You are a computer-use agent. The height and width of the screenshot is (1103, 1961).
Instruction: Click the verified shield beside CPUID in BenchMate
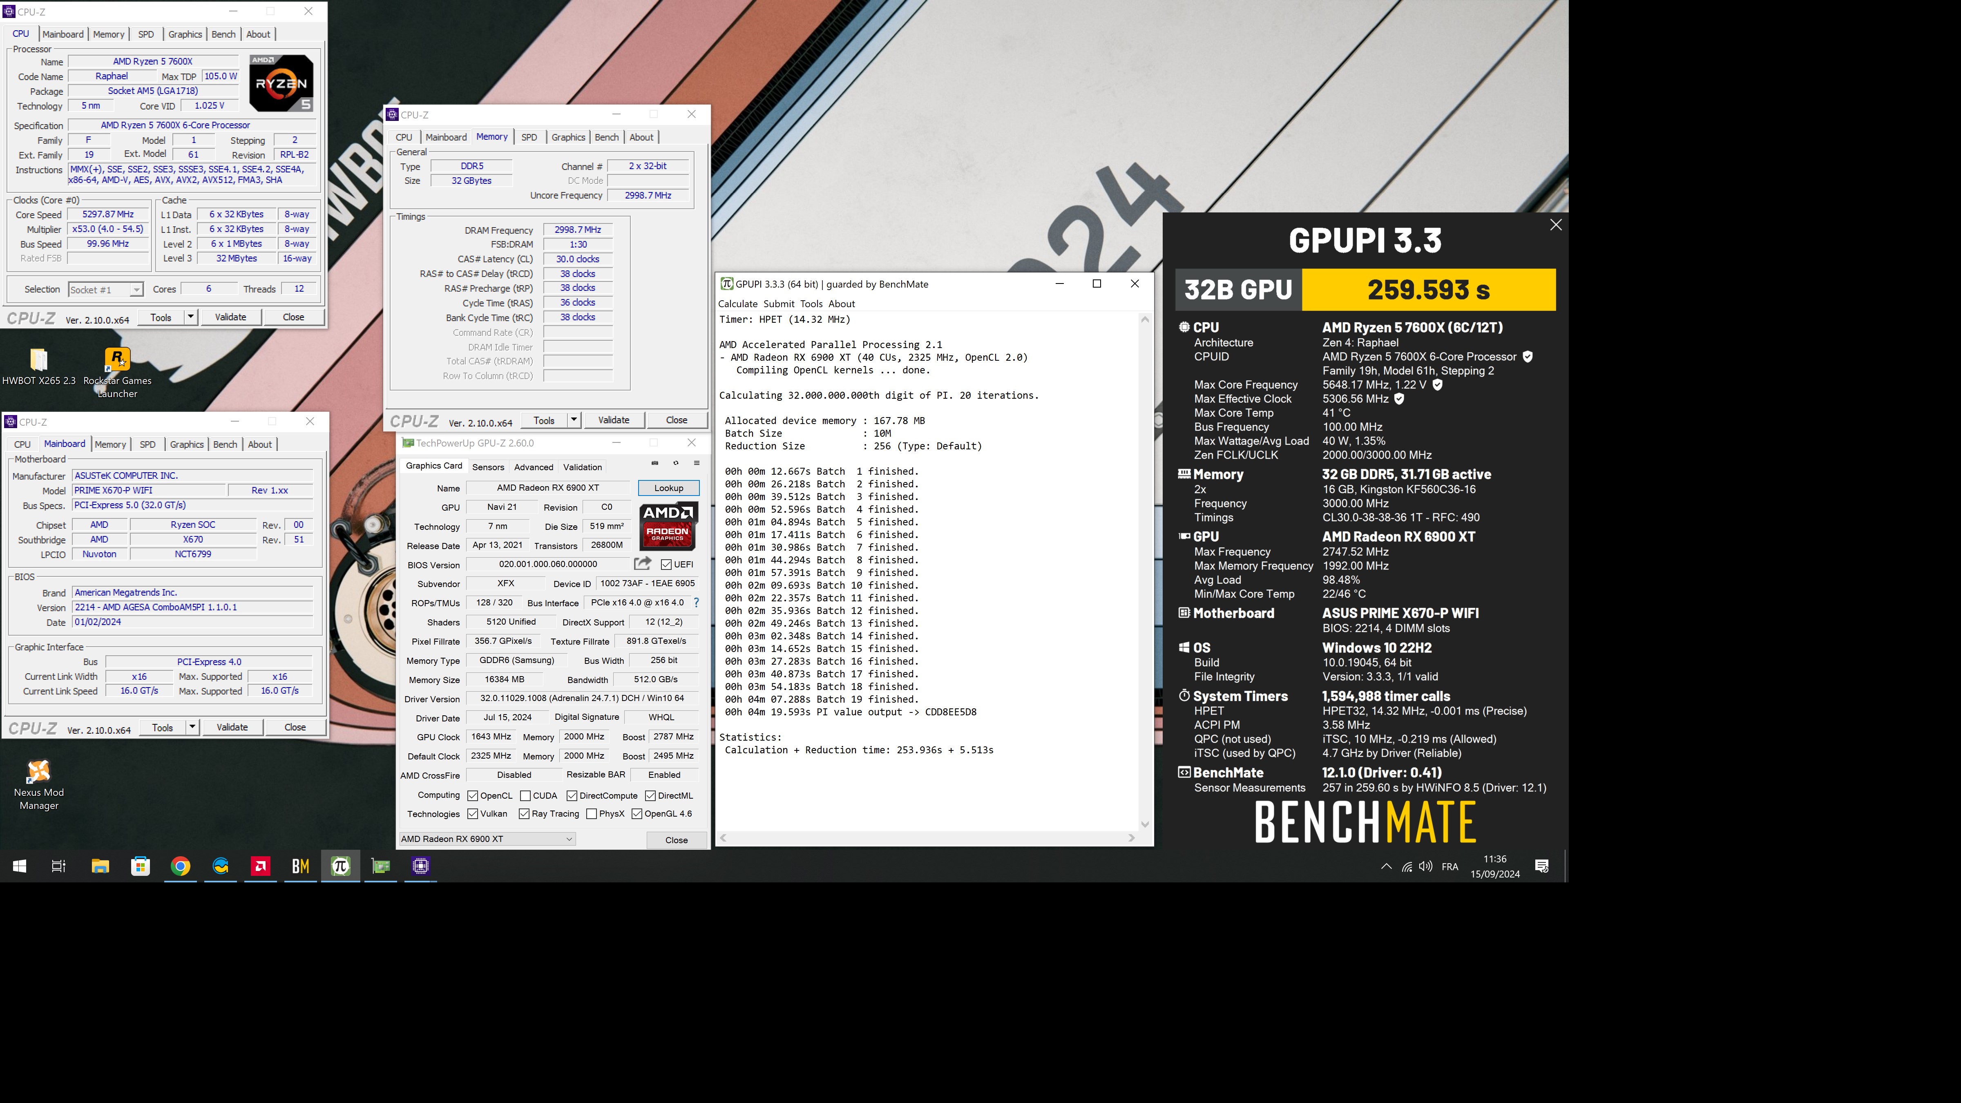(1528, 356)
